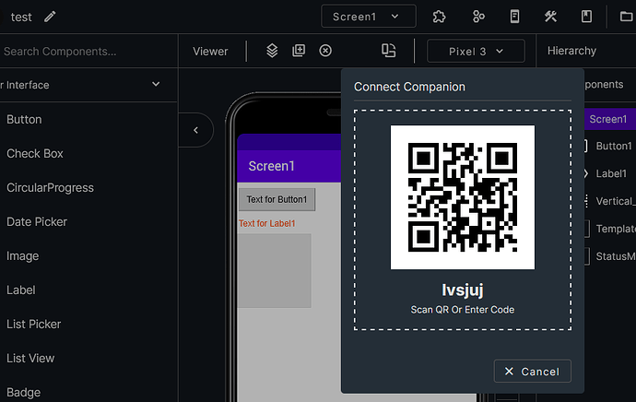
Task: Select the StatusM item in hierarchy
Action: point(616,256)
